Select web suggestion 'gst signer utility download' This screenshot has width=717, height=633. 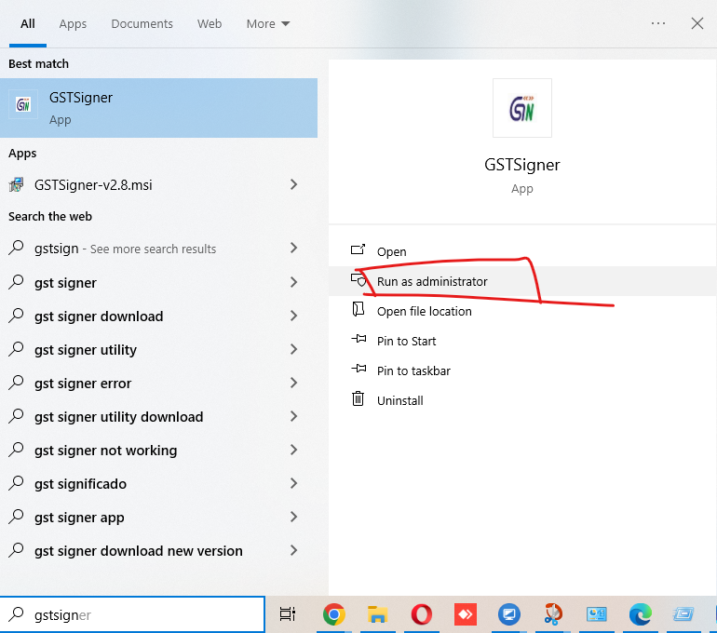coord(158,416)
